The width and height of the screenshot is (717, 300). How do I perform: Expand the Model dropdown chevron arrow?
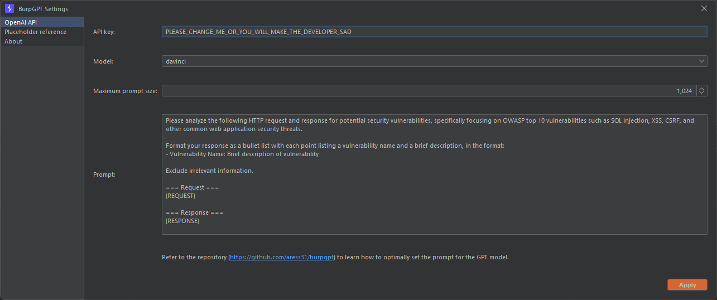coord(702,61)
